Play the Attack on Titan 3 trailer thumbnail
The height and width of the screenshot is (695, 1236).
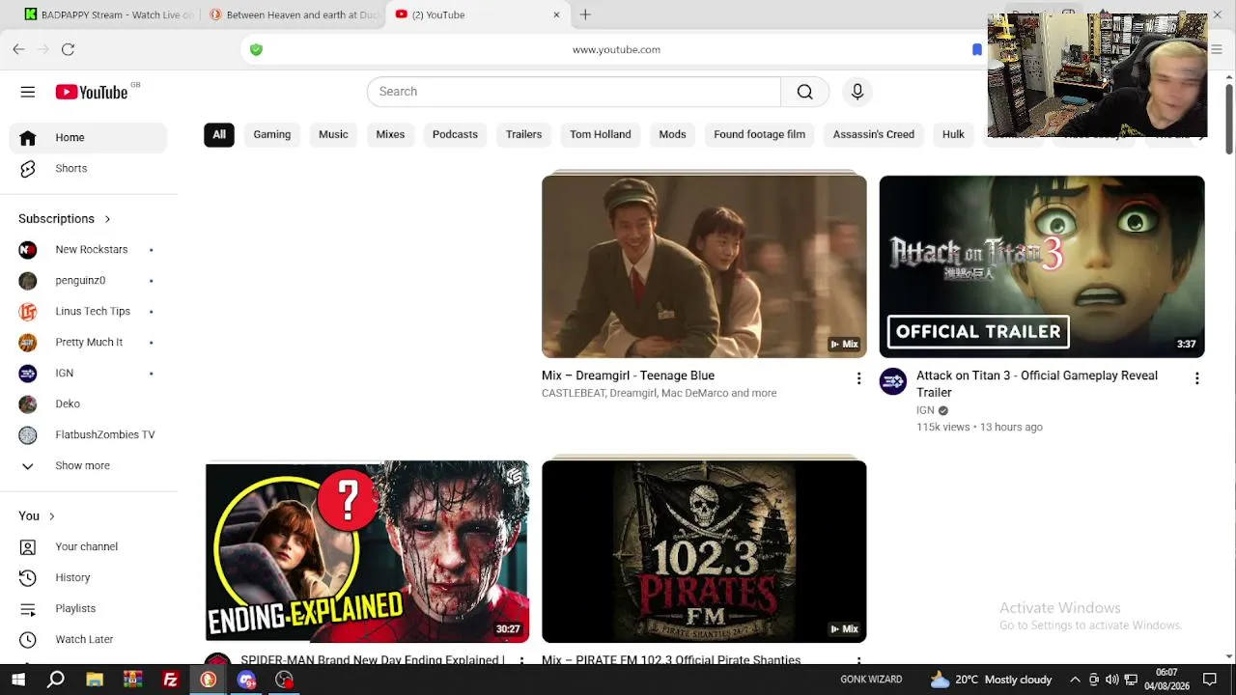(x=1042, y=266)
